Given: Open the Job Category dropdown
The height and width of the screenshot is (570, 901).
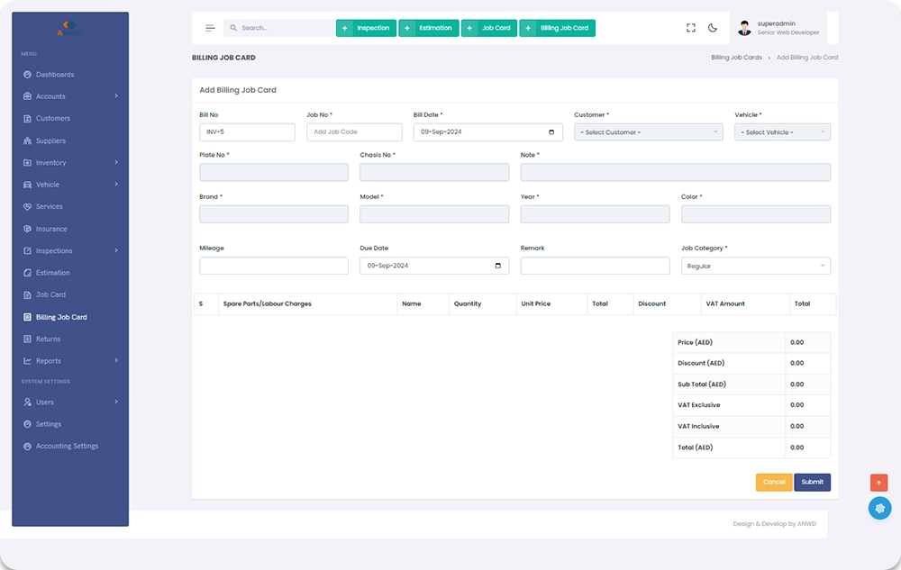Looking at the screenshot, I should (x=755, y=267).
